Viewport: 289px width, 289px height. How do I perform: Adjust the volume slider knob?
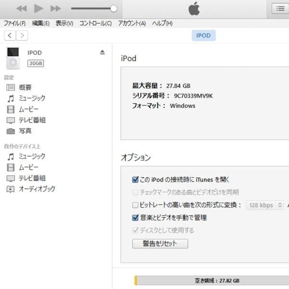coord(114,9)
